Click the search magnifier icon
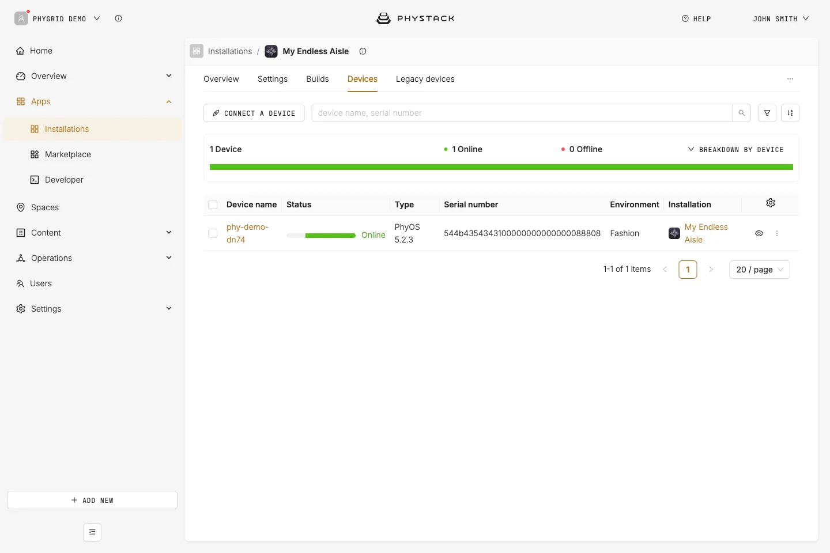The width and height of the screenshot is (830, 553). pos(742,113)
